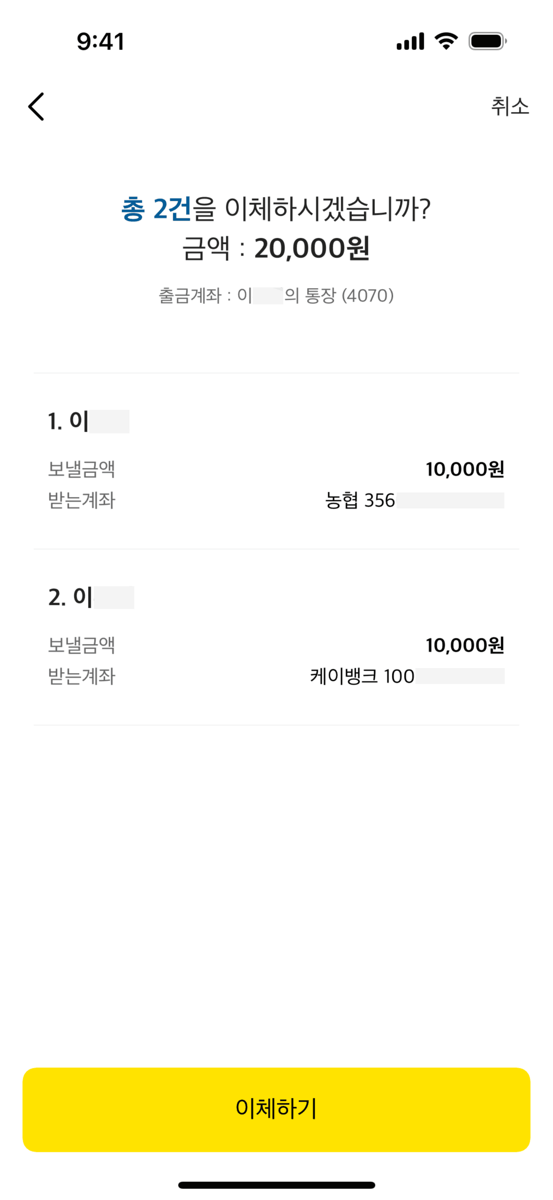This screenshot has width=553, height=1200.
Task: Tap the Wi-Fi status icon
Action: pyautogui.click(x=446, y=41)
